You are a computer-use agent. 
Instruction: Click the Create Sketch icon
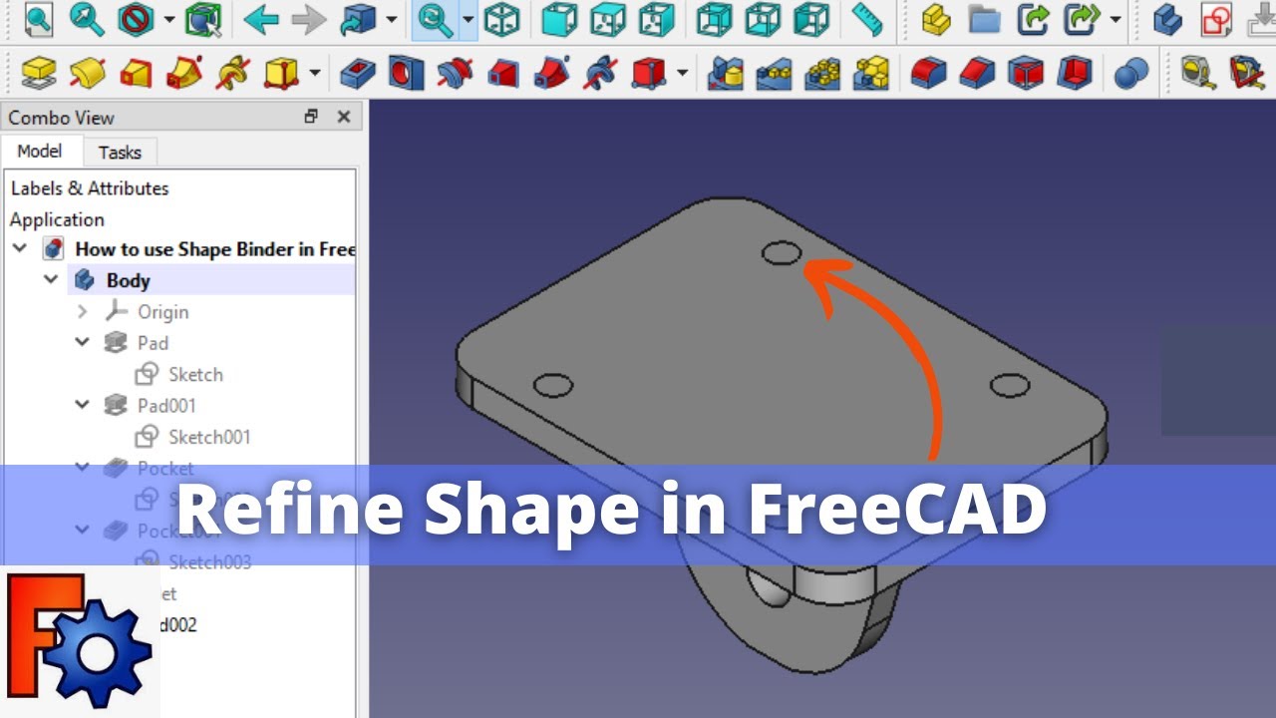[1216, 19]
